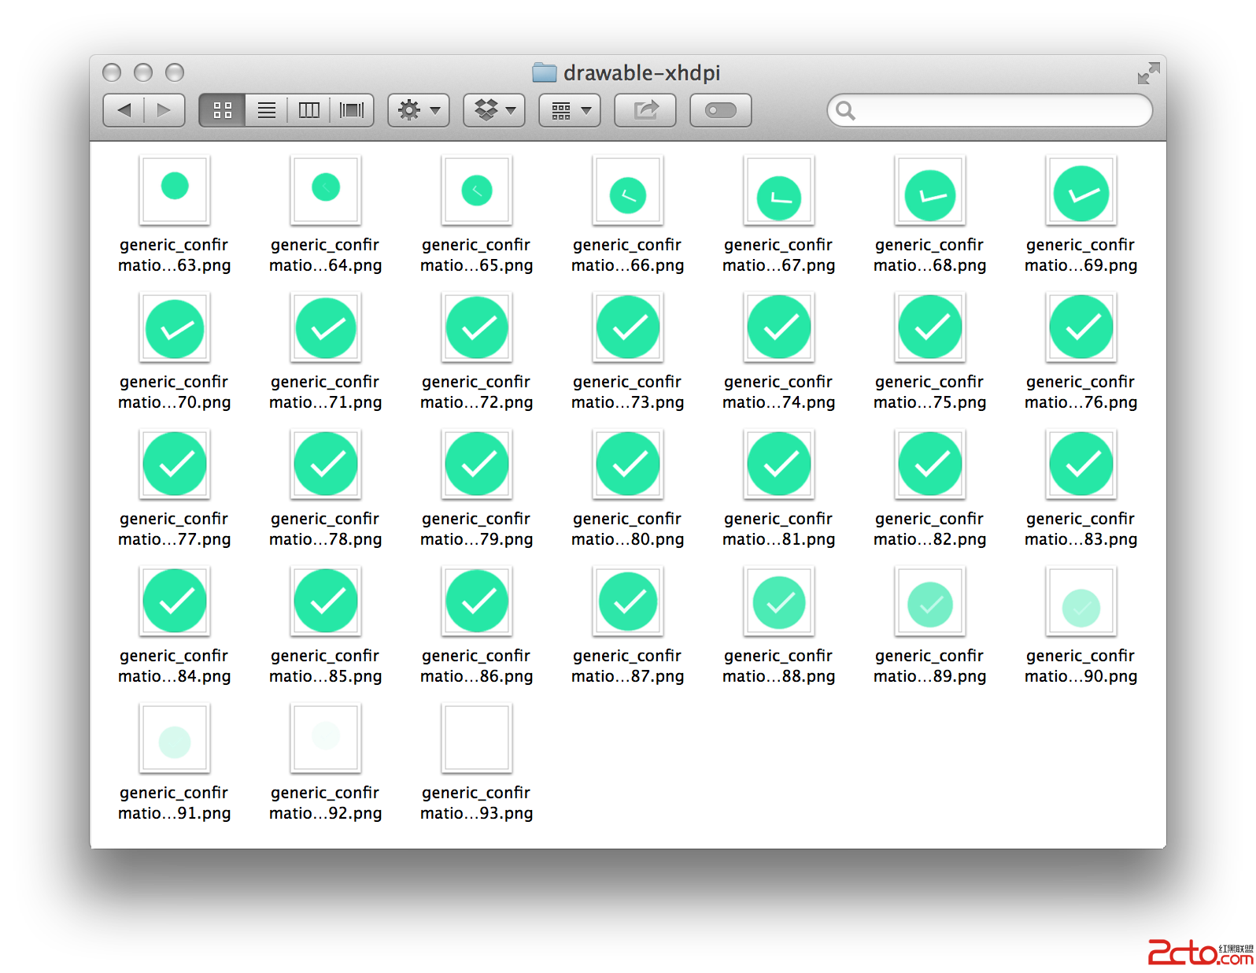Open the item arrangement dropdown
The height and width of the screenshot is (973, 1256).
[x=570, y=110]
